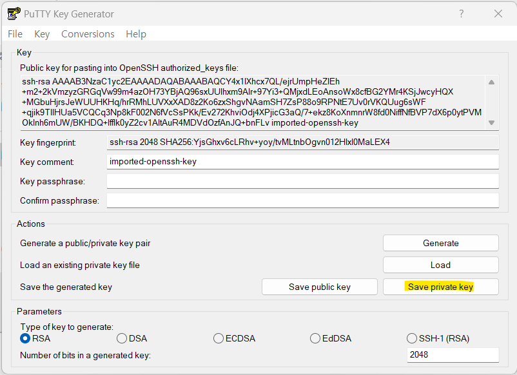
Task: Open the Key menu
Action: (42, 34)
